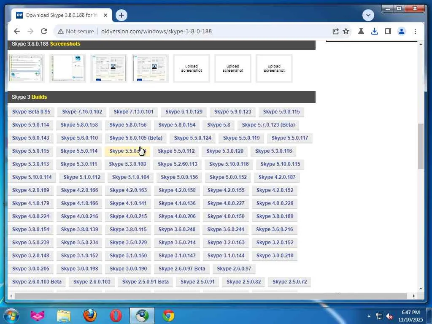This screenshot has width=432, height=324.
Task: Click the first upload screenshot box
Action: tap(192, 68)
